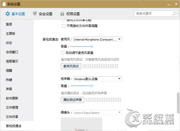Enable 自动调节麦克风音量 checkbox

coord(63,53)
